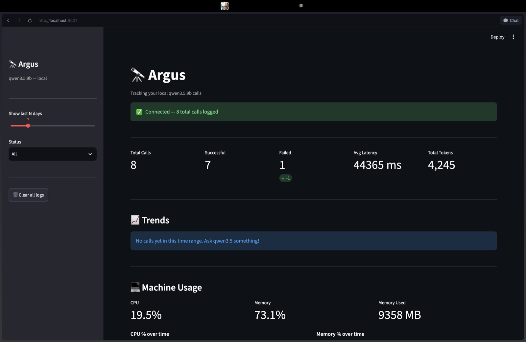
Task: Open the three-dot menu beside Deploy
Action: pos(513,37)
